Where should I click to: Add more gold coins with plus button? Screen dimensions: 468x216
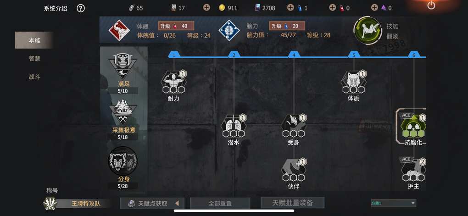pyautogui.click(x=206, y=8)
